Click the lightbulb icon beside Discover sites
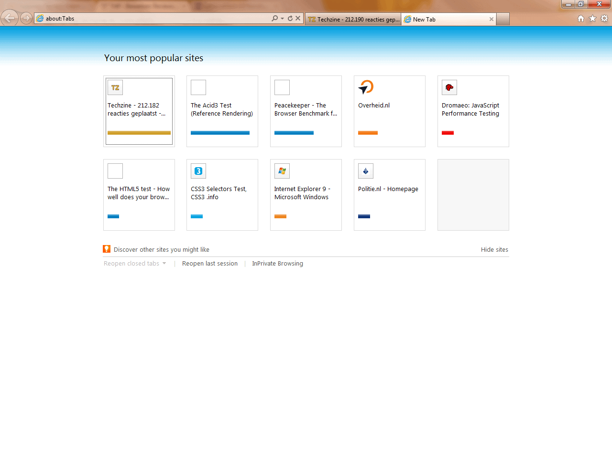 click(107, 249)
